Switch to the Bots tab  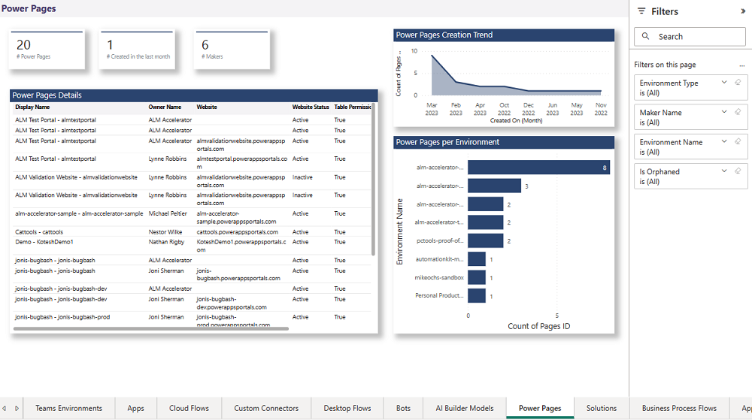pyautogui.click(x=403, y=409)
